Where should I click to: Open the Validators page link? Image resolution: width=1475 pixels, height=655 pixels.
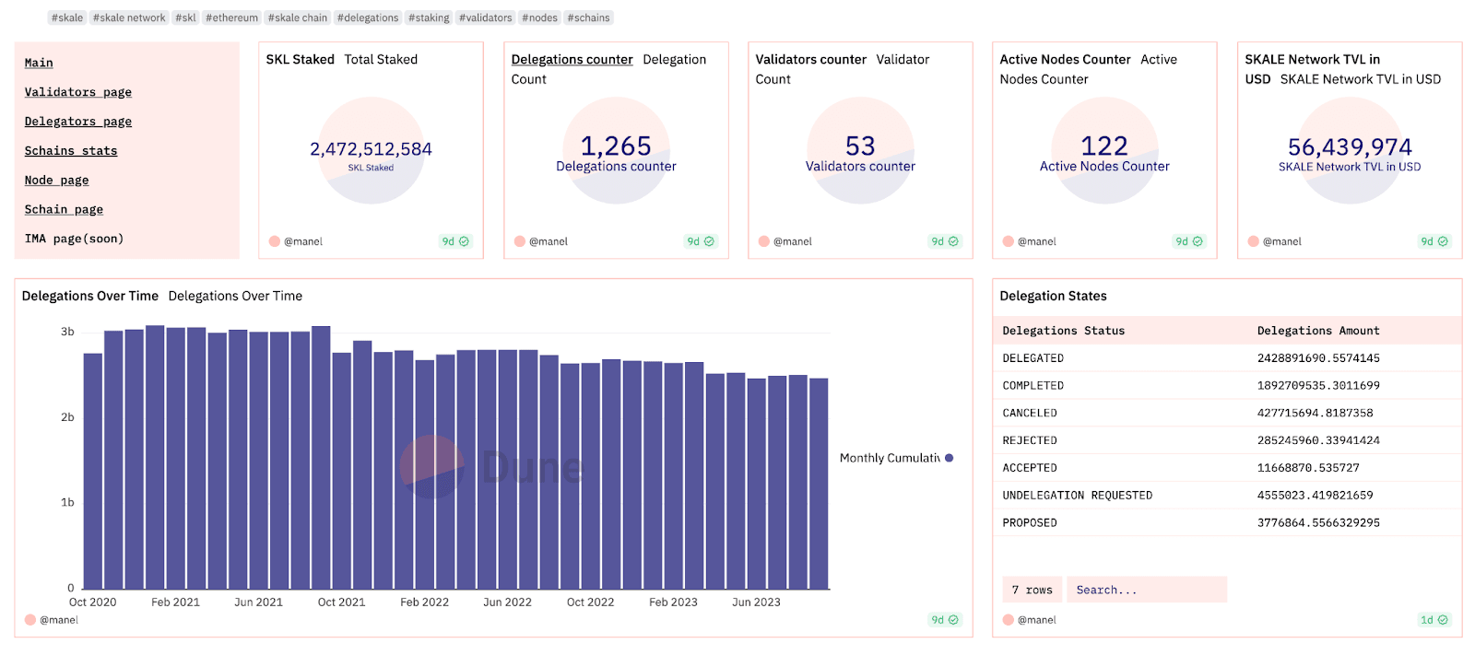pos(77,92)
